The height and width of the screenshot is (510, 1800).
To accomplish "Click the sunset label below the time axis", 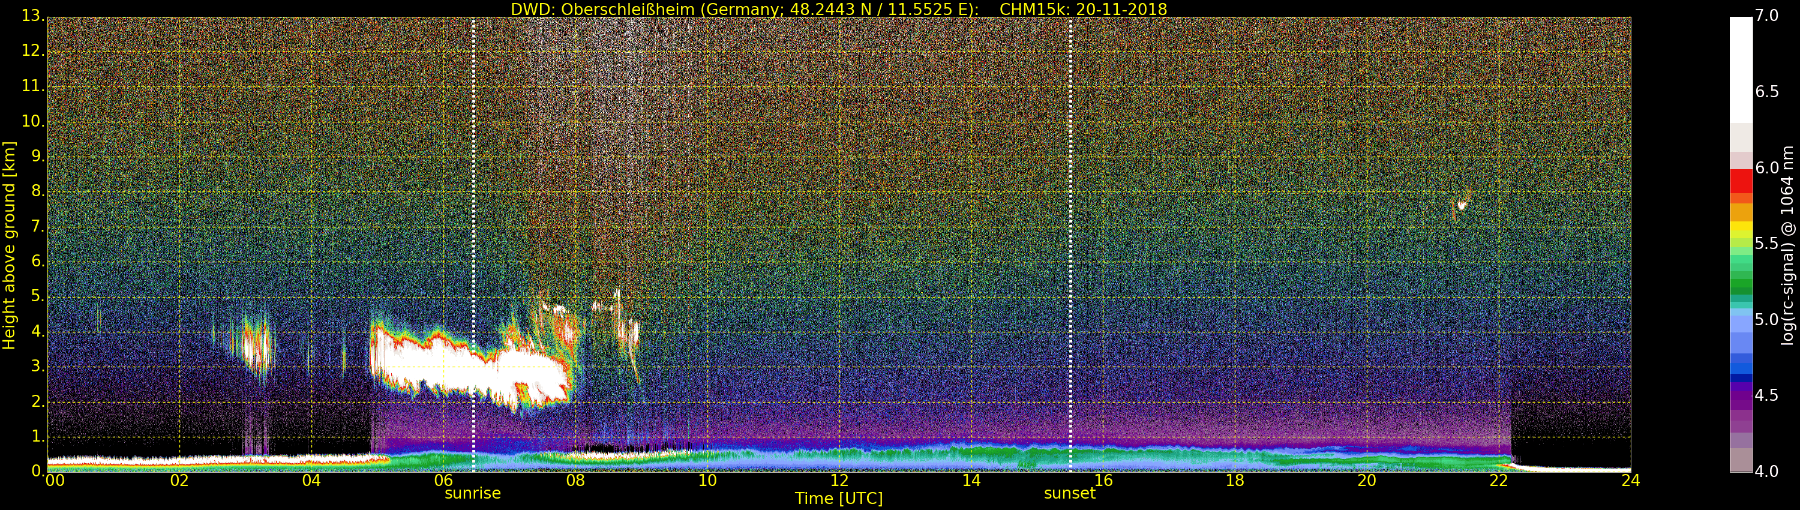I will click(1069, 493).
